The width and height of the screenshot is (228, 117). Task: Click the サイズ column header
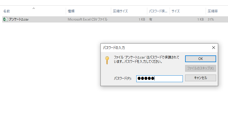pos(176,11)
